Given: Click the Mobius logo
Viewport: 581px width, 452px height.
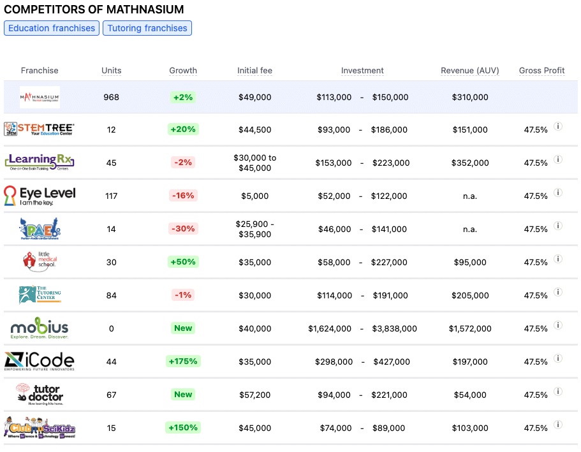Looking at the screenshot, I should (x=40, y=328).
